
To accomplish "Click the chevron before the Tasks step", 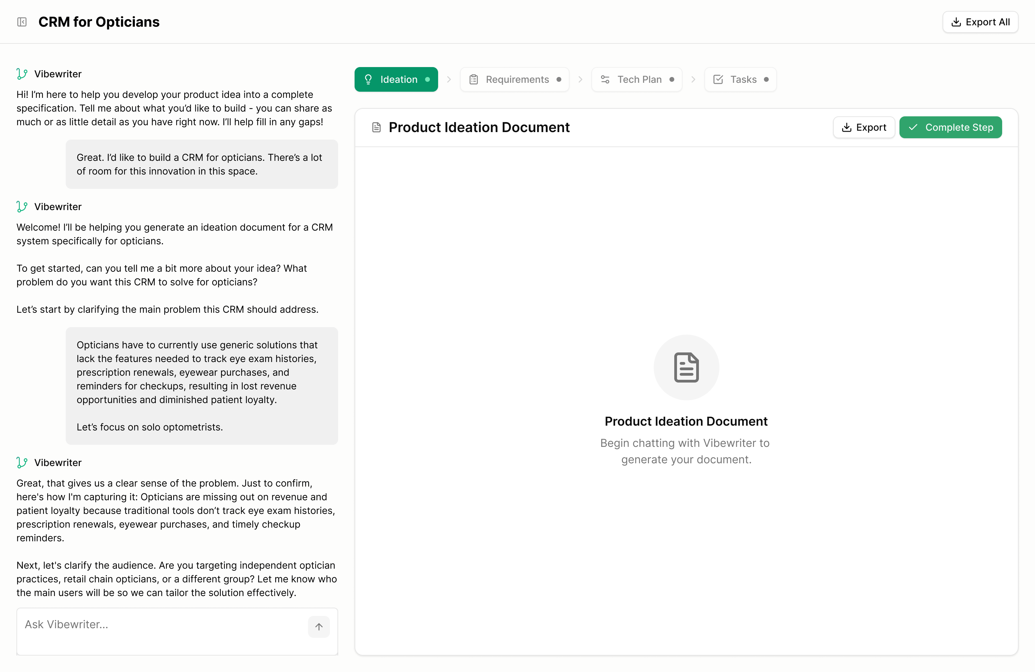I will click(x=693, y=79).
